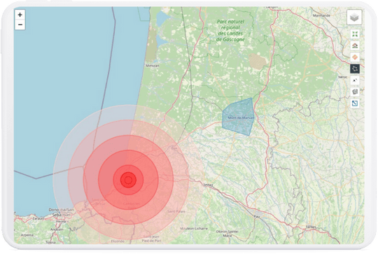The height and width of the screenshot is (256, 378).
Task: Open the map layers selector
Action: (354, 17)
